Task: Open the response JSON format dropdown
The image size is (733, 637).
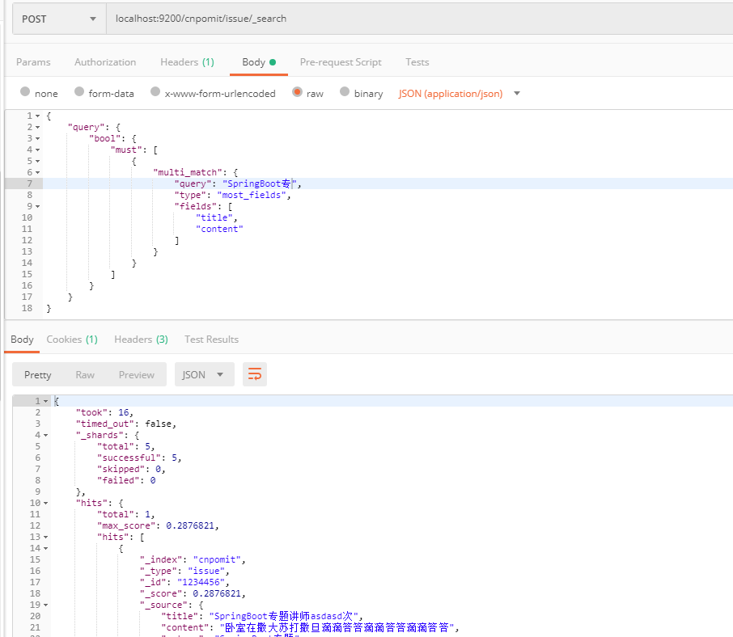Action: tap(205, 374)
